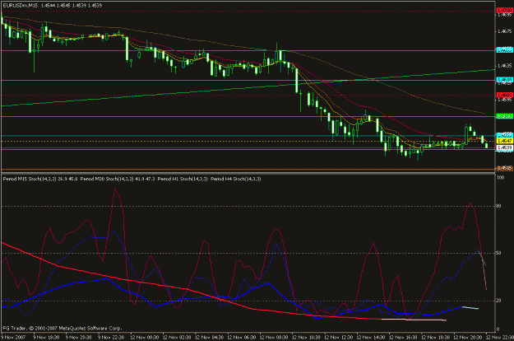The height and width of the screenshot is (341, 514).
Task: Click the orange 1.4515 price label
Action: point(505,168)
